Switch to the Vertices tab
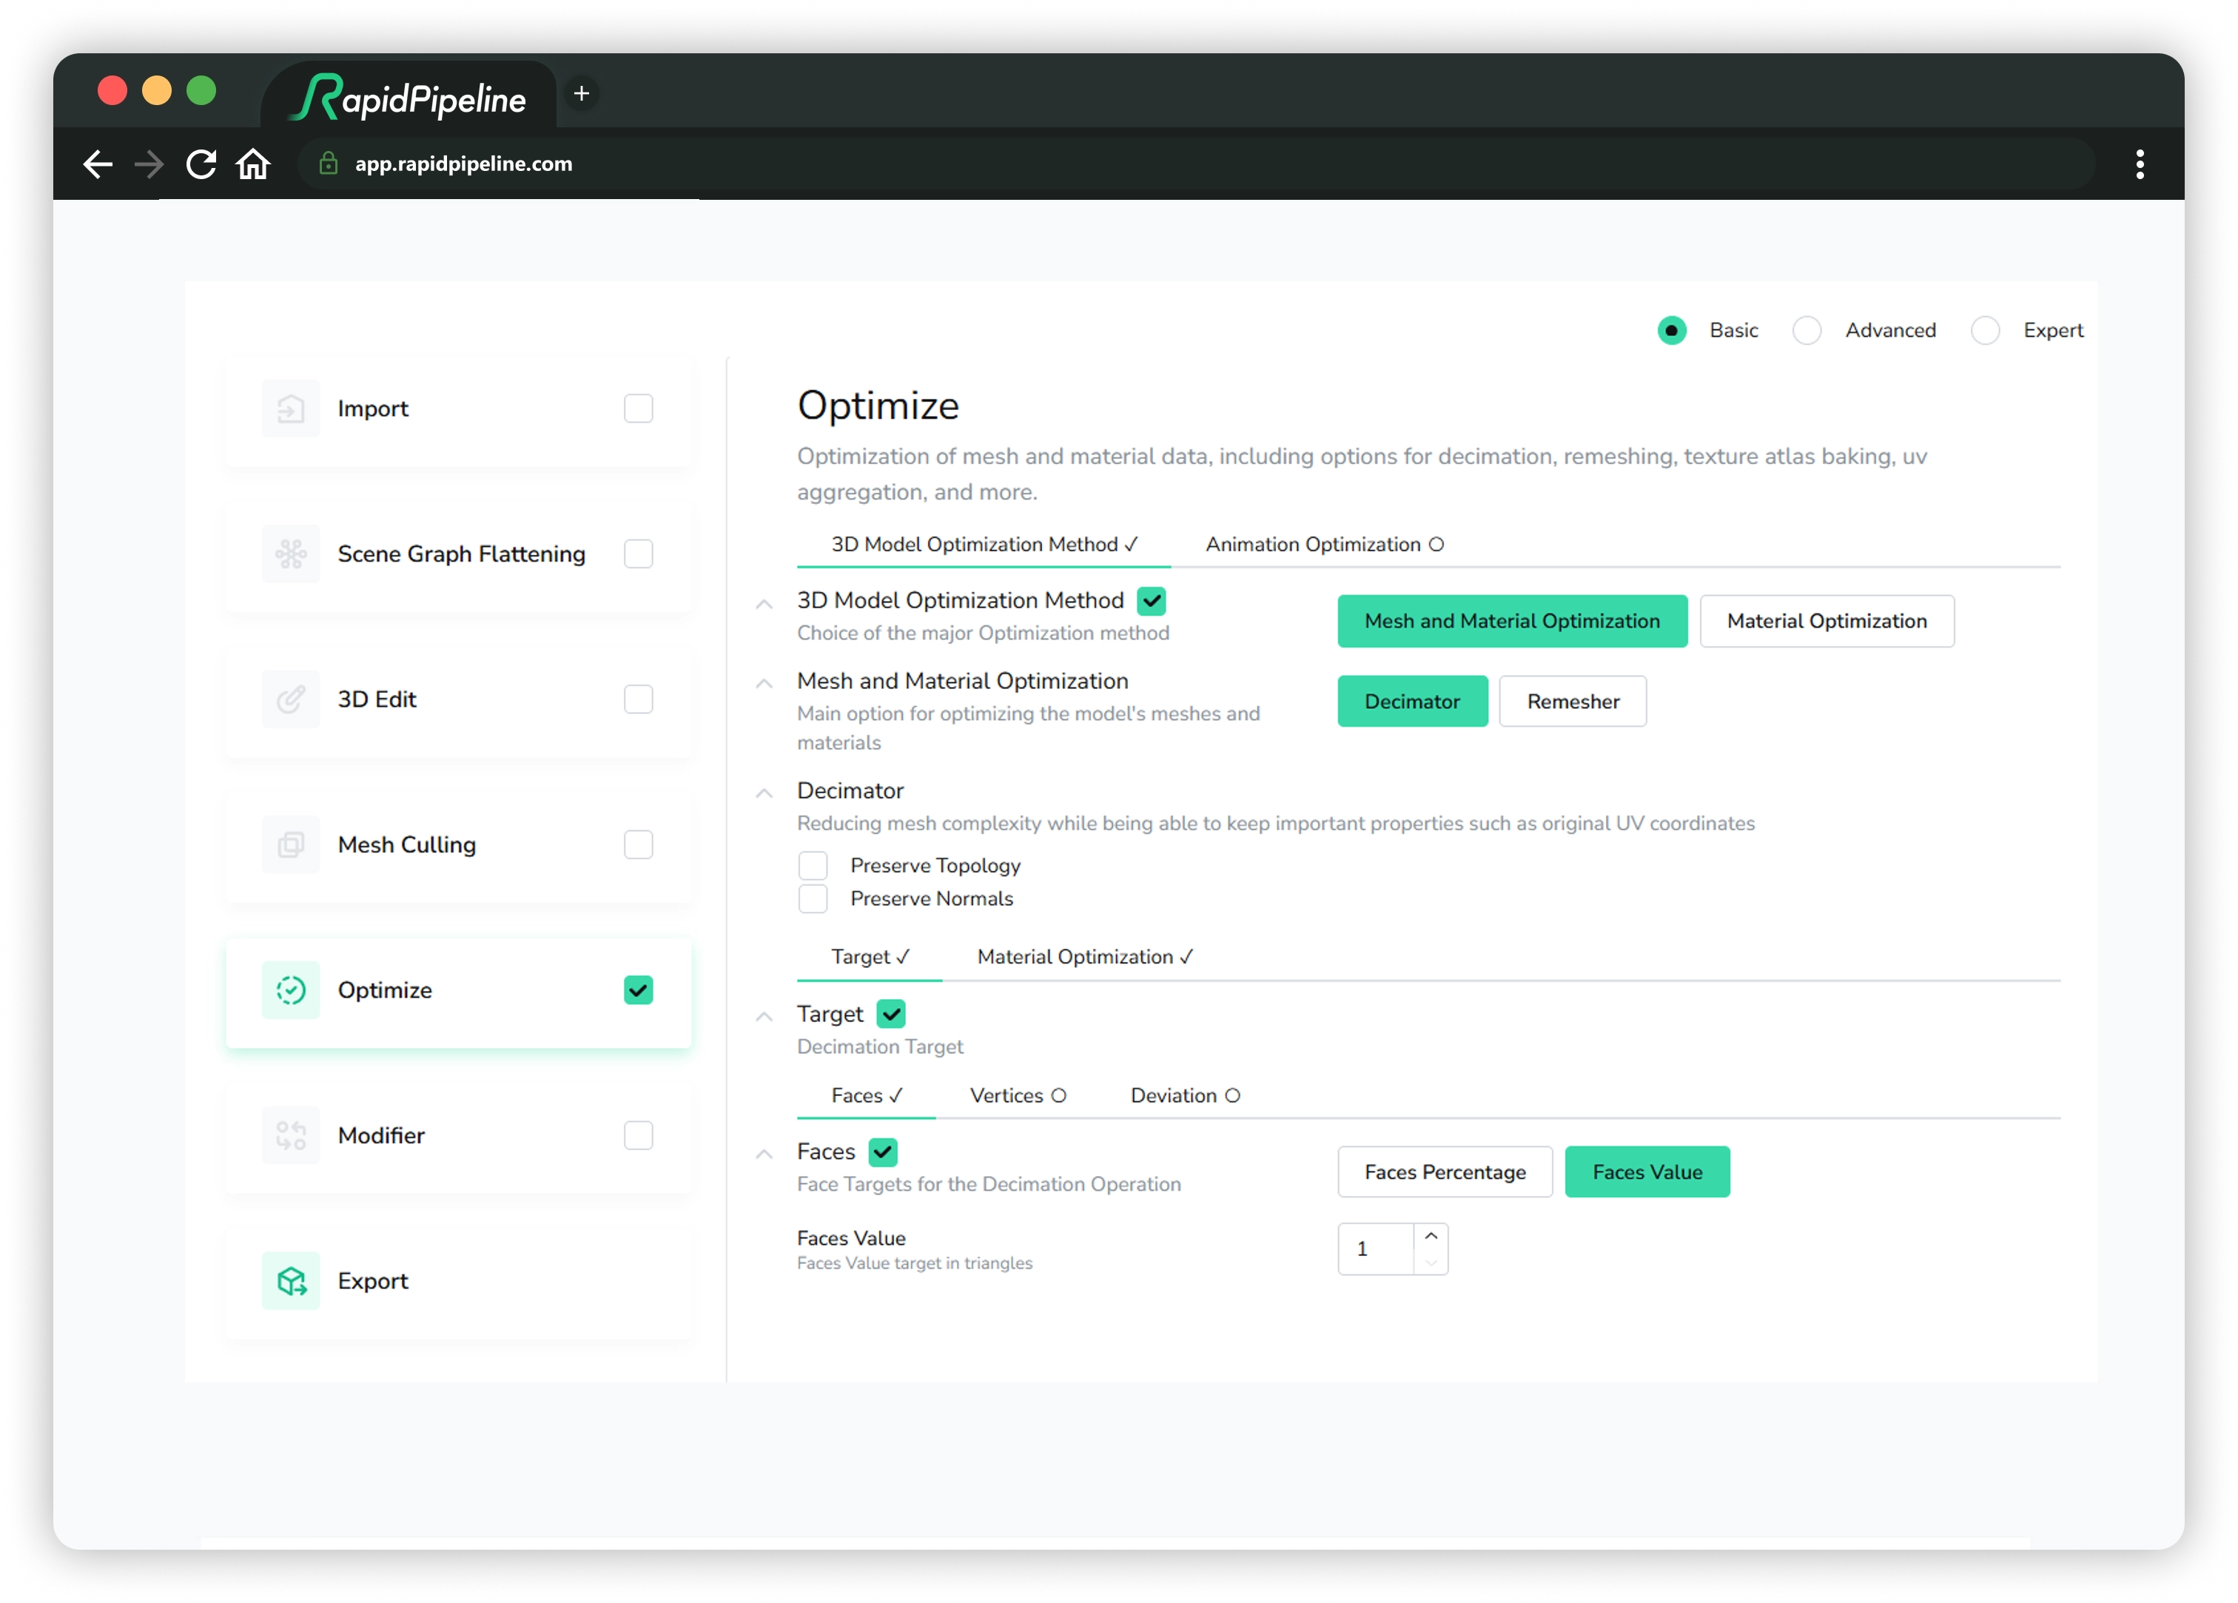Image resolution: width=2238 pixels, height=1603 pixels. coord(1018,1095)
